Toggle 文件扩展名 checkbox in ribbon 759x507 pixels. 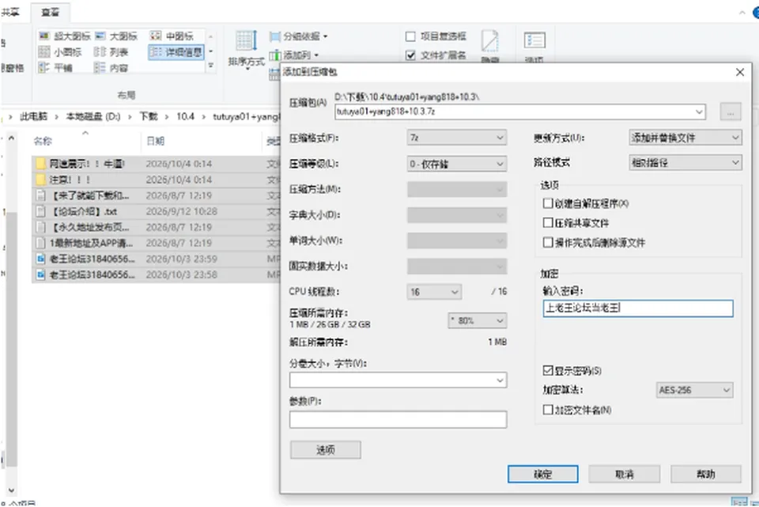[x=410, y=55]
